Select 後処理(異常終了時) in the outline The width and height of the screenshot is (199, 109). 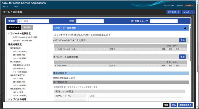coord(18,89)
